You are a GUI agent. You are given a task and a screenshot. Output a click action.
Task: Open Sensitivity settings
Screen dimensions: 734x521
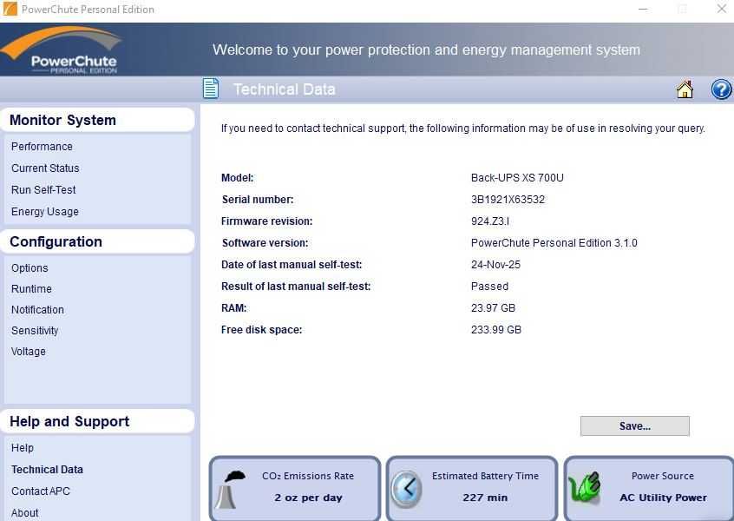[x=35, y=331]
